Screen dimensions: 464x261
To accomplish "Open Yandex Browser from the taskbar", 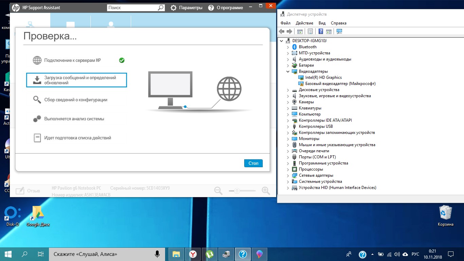I will (x=193, y=254).
